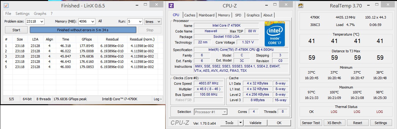Click the GFlops column header

pos(87,39)
